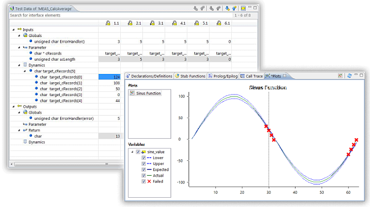Toggle the Expected variable checkbox
Viewport: 370px width, 207px height.
point(144,170)
